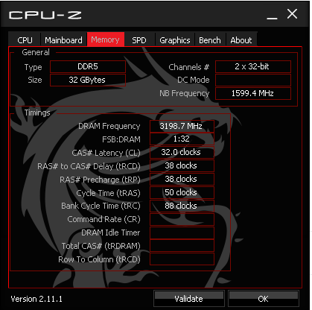The height and width of the screenshot is (310, 312).
Task: Select the Channels # value field
Action: pos(253,66)
